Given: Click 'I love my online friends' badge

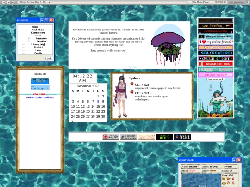Looking at the screenshot, I should 216,42.
